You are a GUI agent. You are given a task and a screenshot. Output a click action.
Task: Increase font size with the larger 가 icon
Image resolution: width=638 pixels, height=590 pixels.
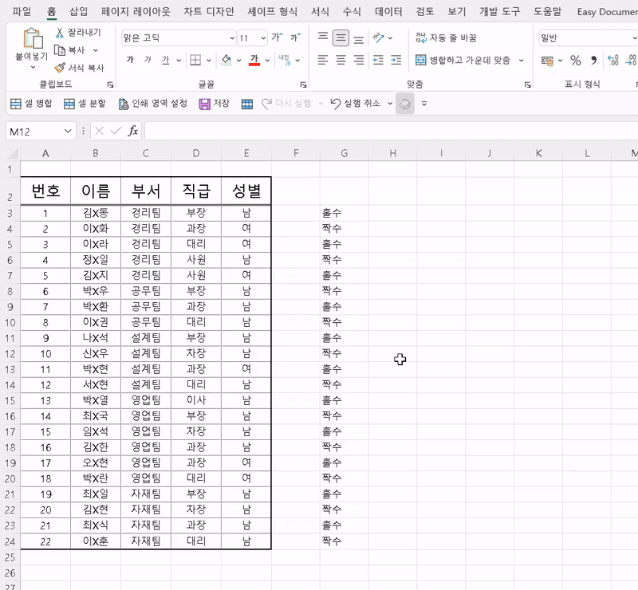277,37
